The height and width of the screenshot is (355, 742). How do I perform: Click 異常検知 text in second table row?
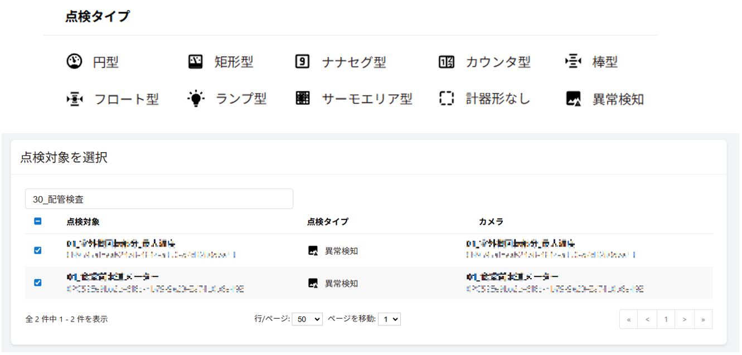pos(342,283)
